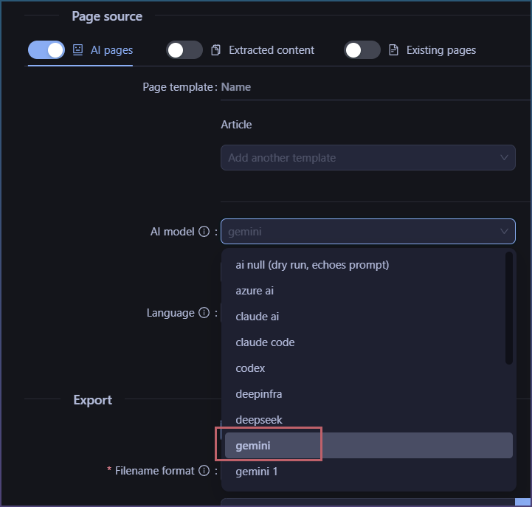532x507 pixels.
Task: Click the Name column header
Action: tap(236, 87)
